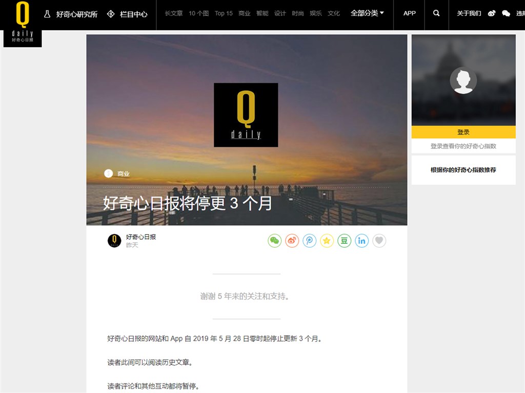The width and height of the screenshot is (525, 393).
Task: Open the APP download link
Action: (x=409, y=13)
